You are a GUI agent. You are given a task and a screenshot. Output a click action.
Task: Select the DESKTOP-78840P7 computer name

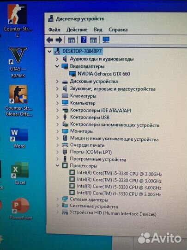click(x=82, y=51)
